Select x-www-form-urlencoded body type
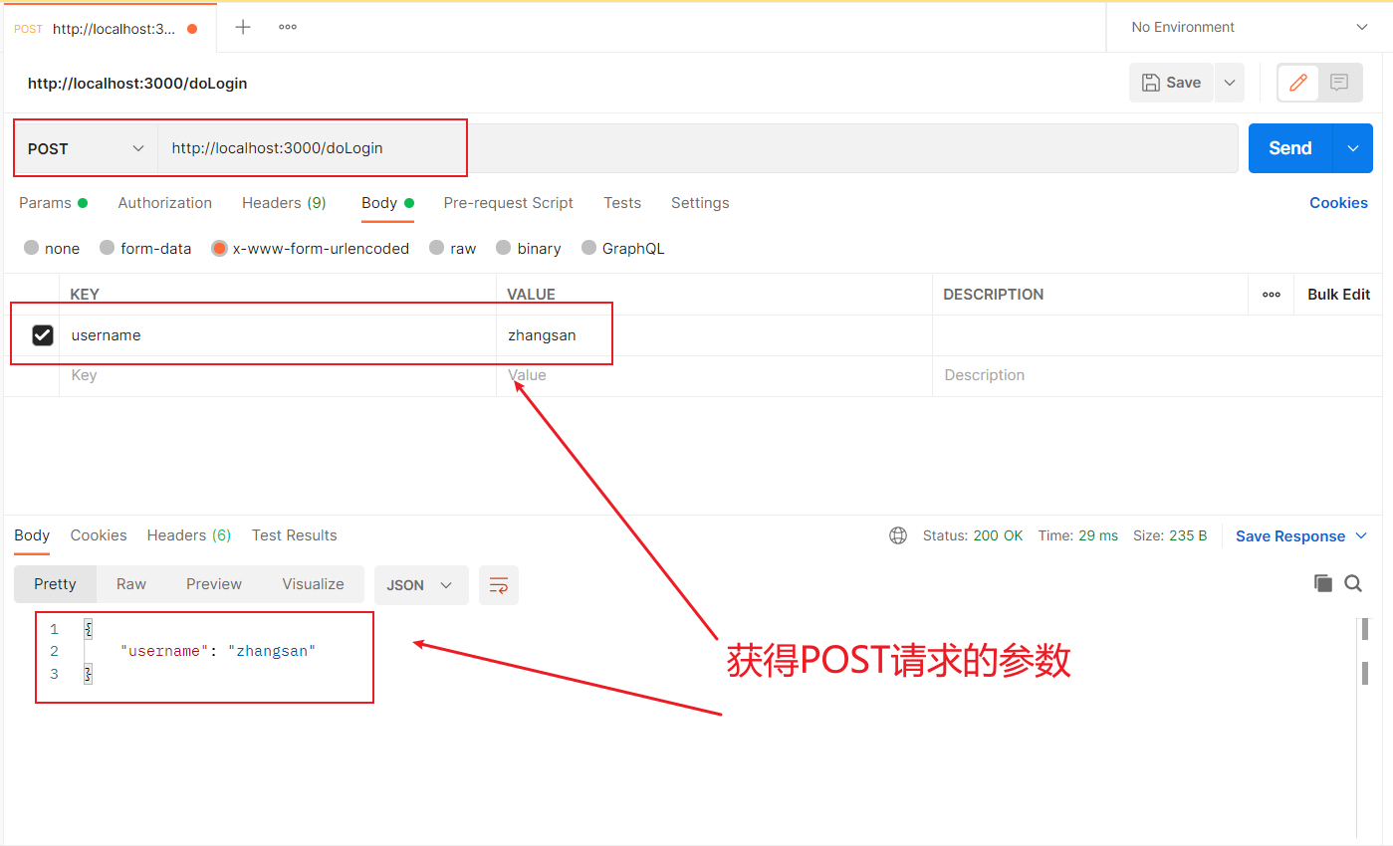 [x=311, y=249]
